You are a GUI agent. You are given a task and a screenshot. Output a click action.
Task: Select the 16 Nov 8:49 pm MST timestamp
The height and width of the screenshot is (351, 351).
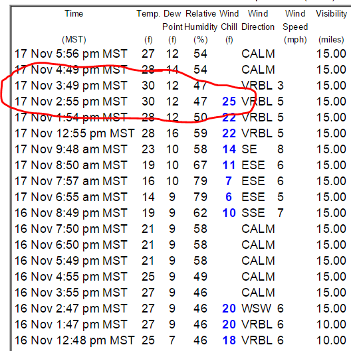click(71, 213)
